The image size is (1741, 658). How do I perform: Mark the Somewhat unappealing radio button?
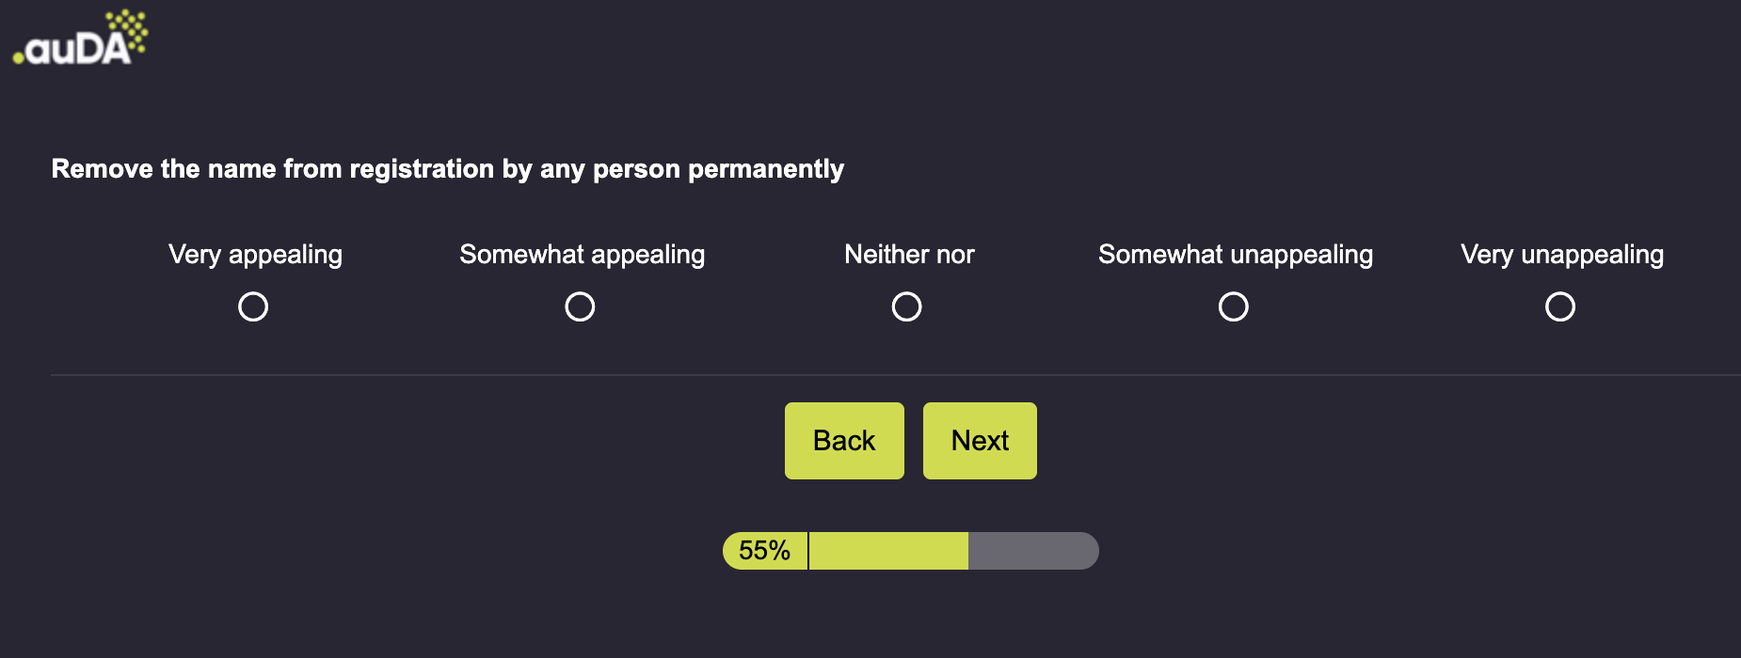(x=1233, y=306)
